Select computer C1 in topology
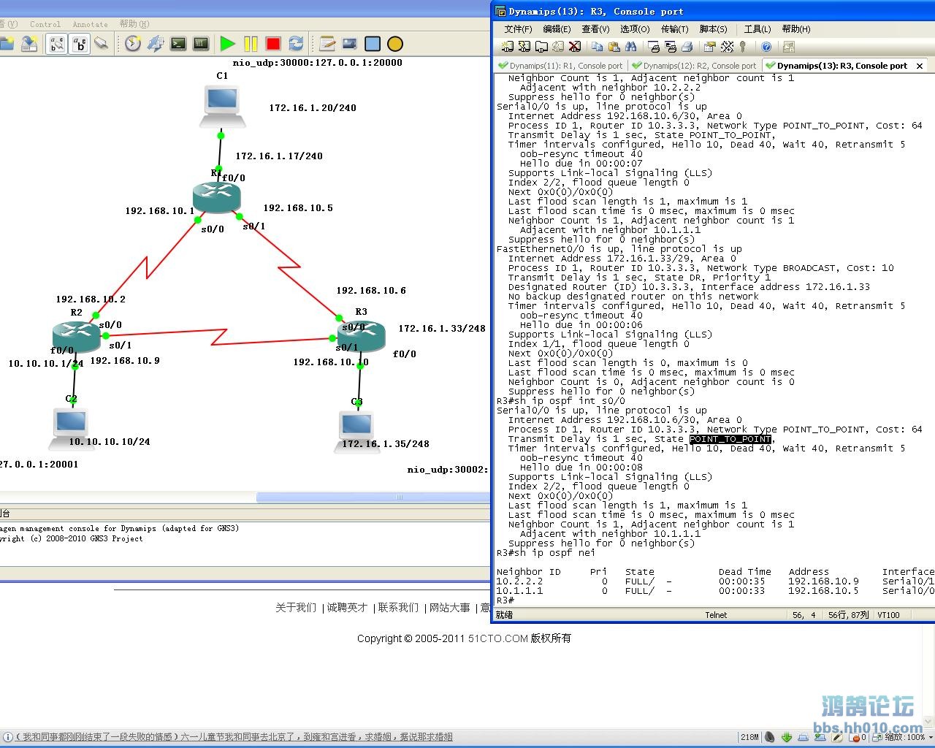 click(222, 107)
